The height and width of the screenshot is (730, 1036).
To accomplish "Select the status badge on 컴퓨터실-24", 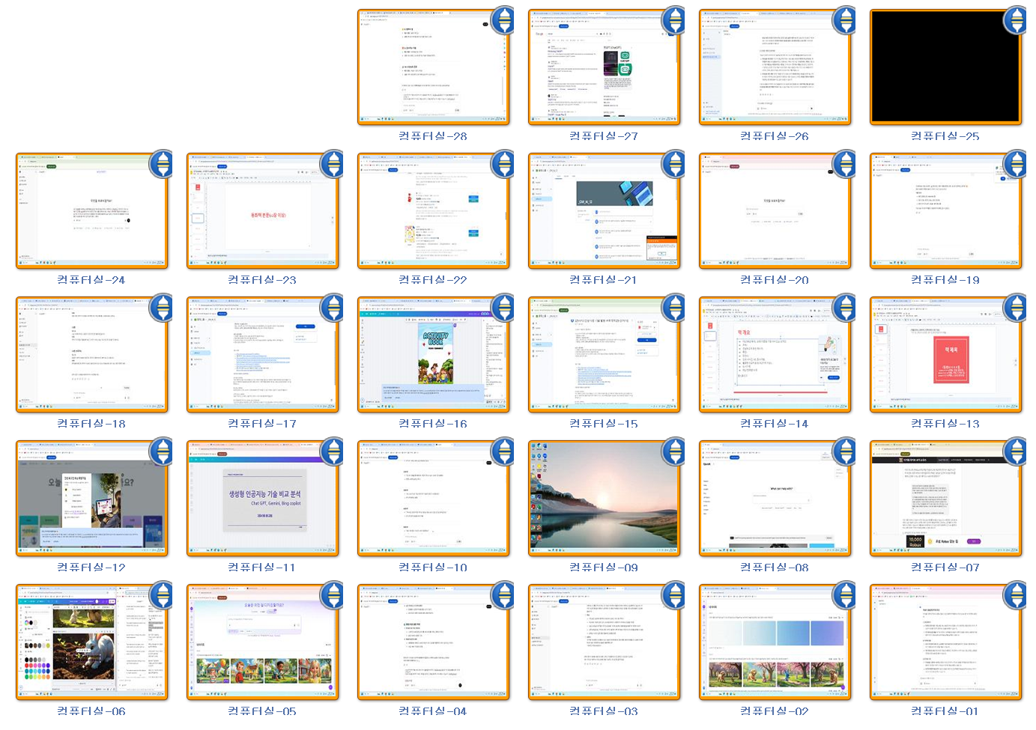I will click(161, 165).
